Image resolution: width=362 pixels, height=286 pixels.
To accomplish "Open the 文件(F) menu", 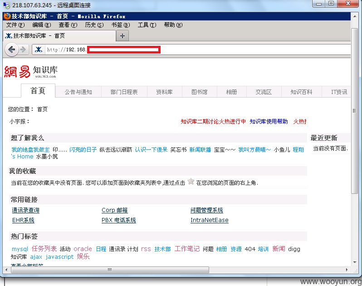I will 15,25.
